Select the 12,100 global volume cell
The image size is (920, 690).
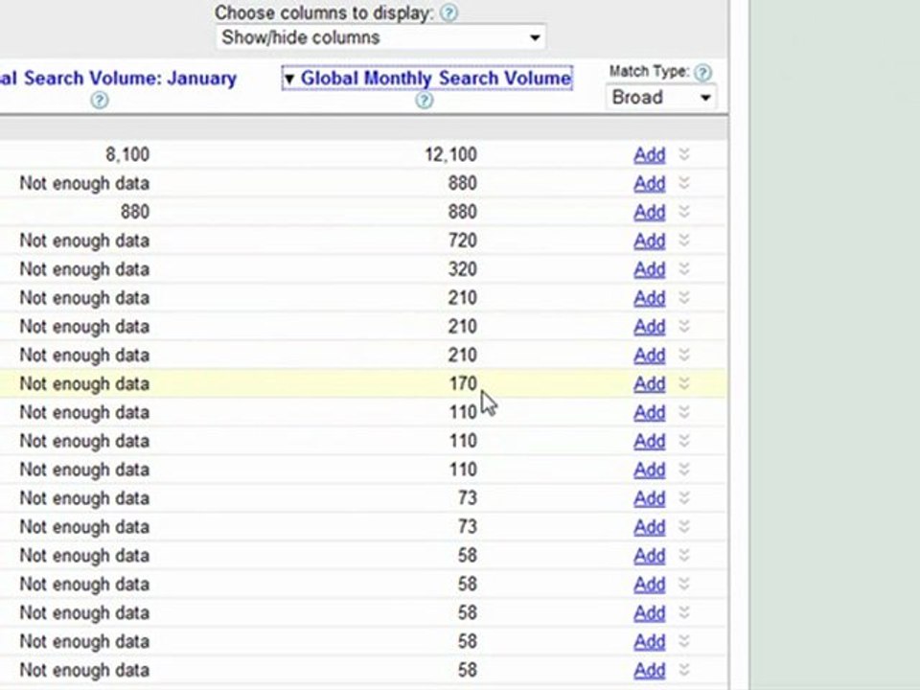coord(450,155)
